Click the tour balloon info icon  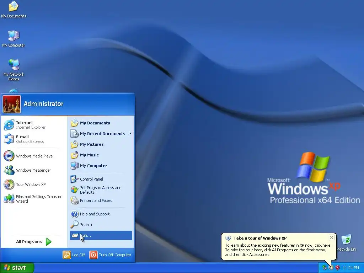point(229,238)
